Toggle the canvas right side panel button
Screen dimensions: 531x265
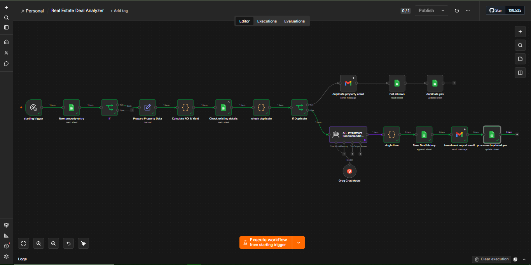(x=520, y=73)
